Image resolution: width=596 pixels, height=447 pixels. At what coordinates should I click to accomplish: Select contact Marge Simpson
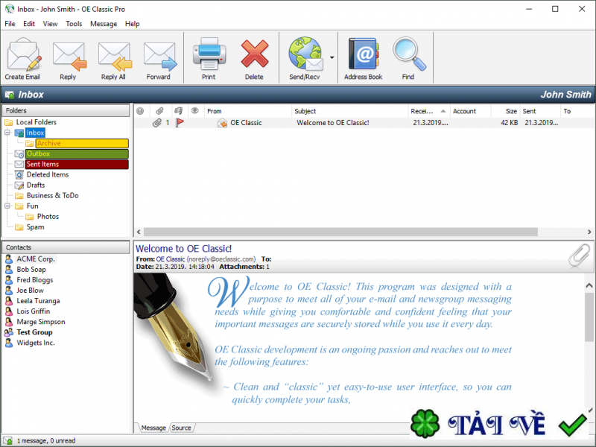click(41, 322)
